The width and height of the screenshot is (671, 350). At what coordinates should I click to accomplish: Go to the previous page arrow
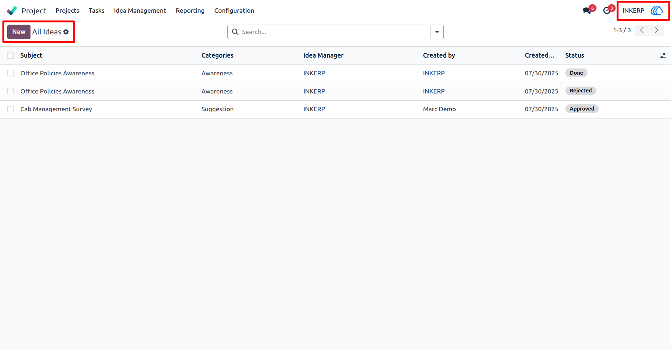642,30
